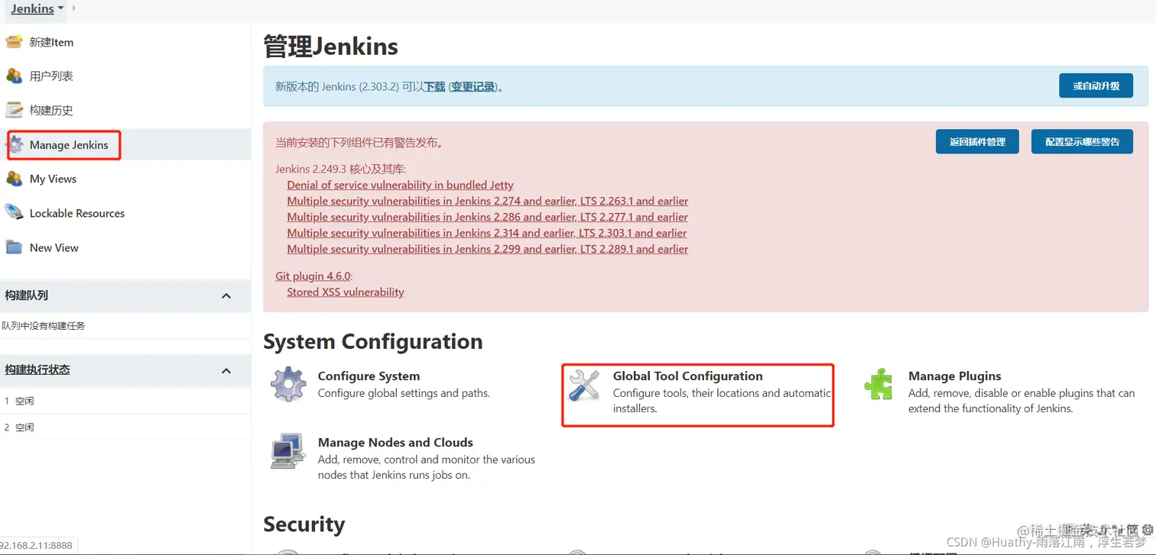Open Configure System title link

(x=369, y=376)
